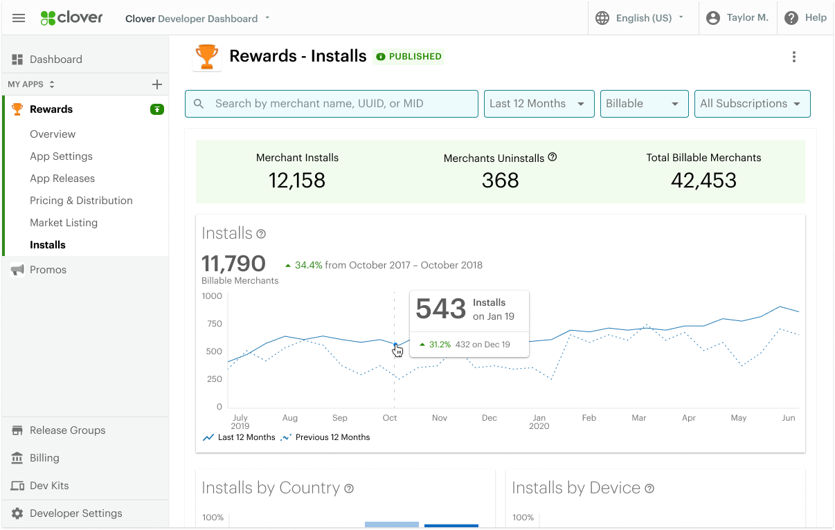Click the user avatar icon
Screen dimensions: 835x530
point(713,18)
